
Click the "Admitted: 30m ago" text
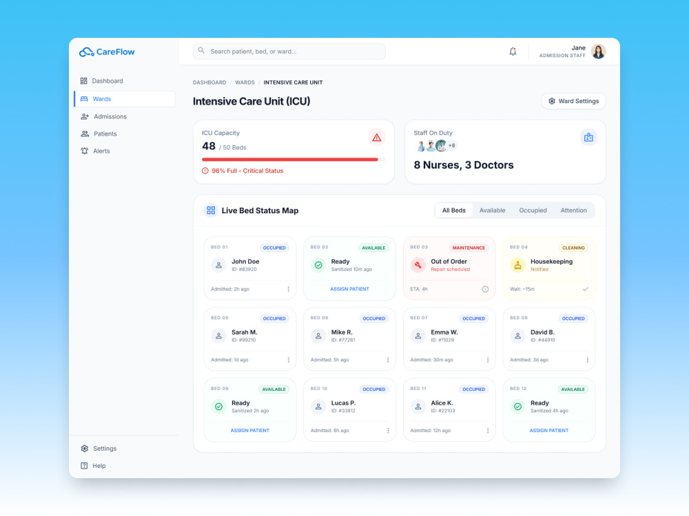pos(431,360)
